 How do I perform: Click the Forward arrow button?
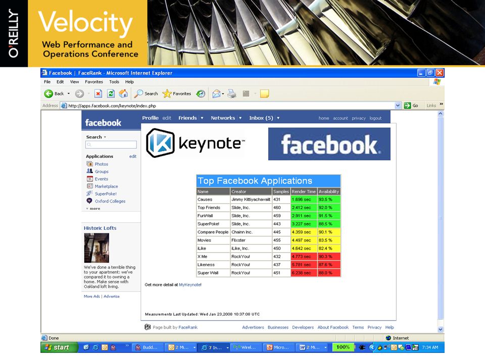(x=79, y=94)
